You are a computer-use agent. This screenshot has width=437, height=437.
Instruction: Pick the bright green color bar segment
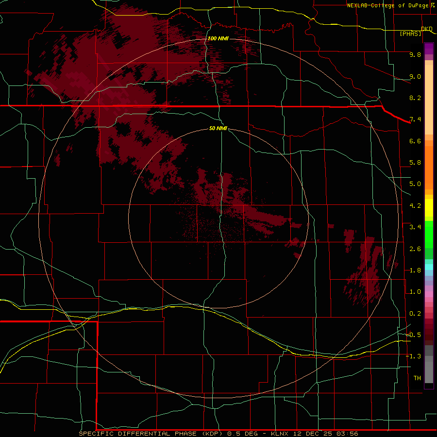[429, 235]
